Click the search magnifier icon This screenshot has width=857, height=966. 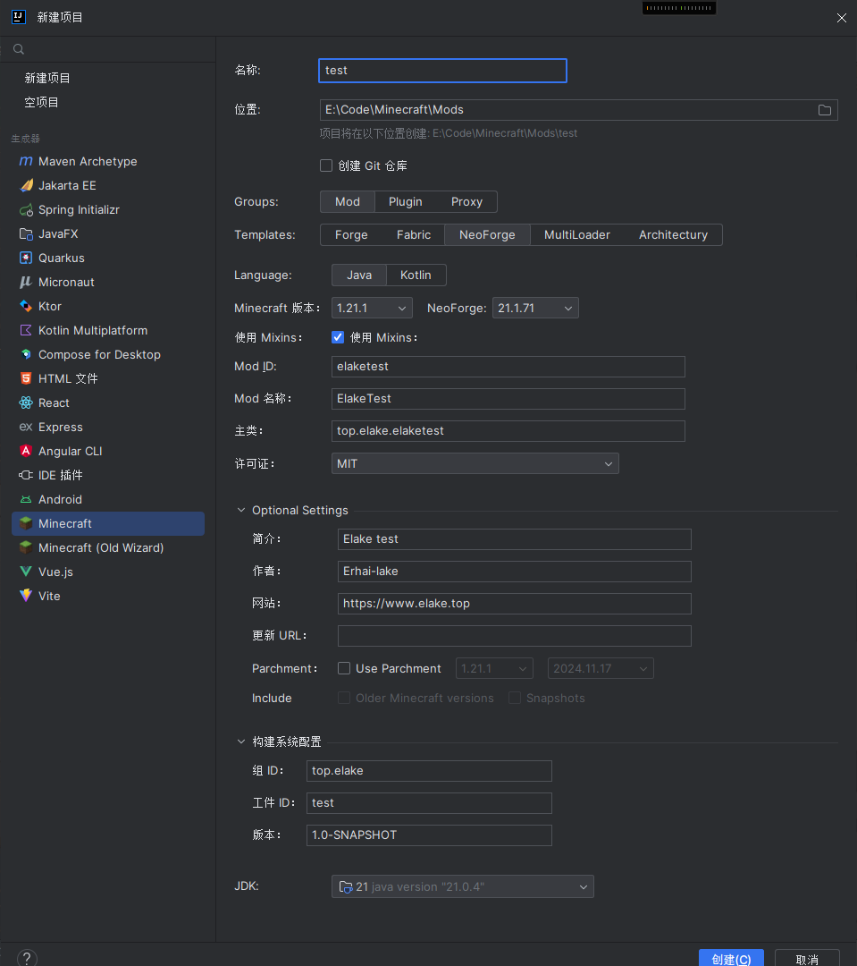click(19, 49)
